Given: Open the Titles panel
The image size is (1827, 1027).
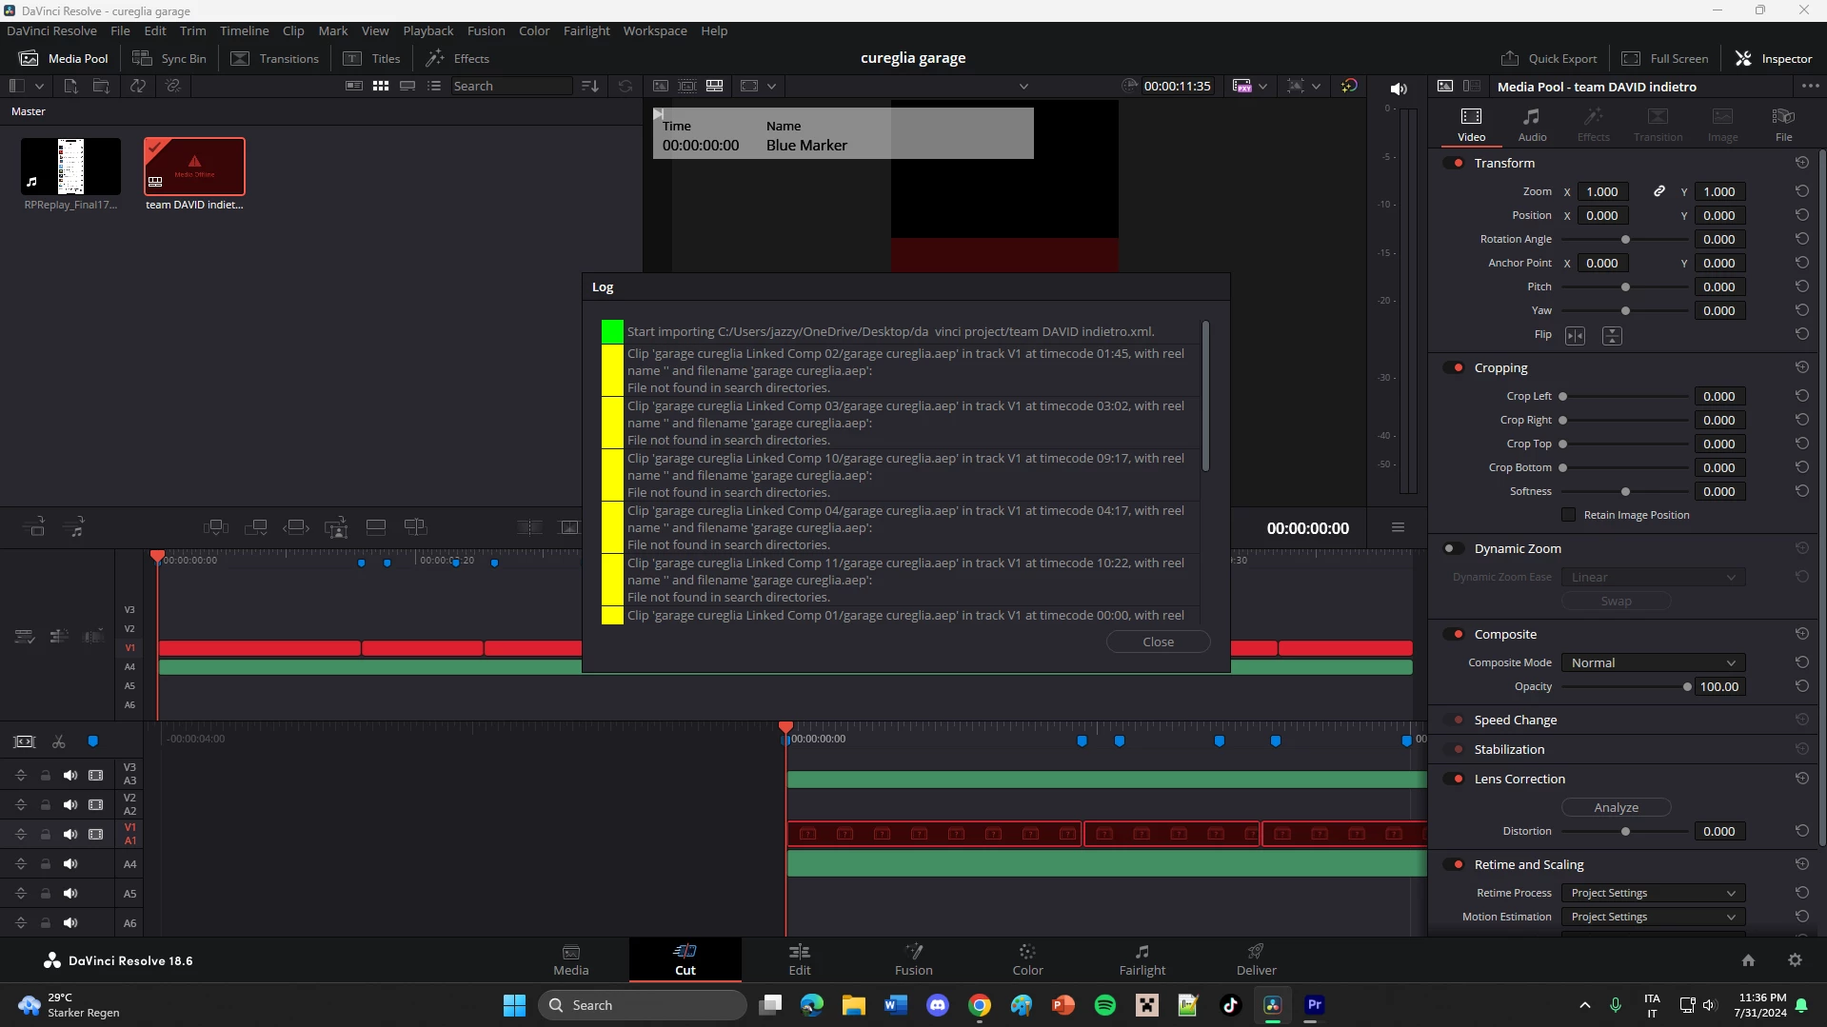Looking at the screenshot, I should tap(372, 58).
